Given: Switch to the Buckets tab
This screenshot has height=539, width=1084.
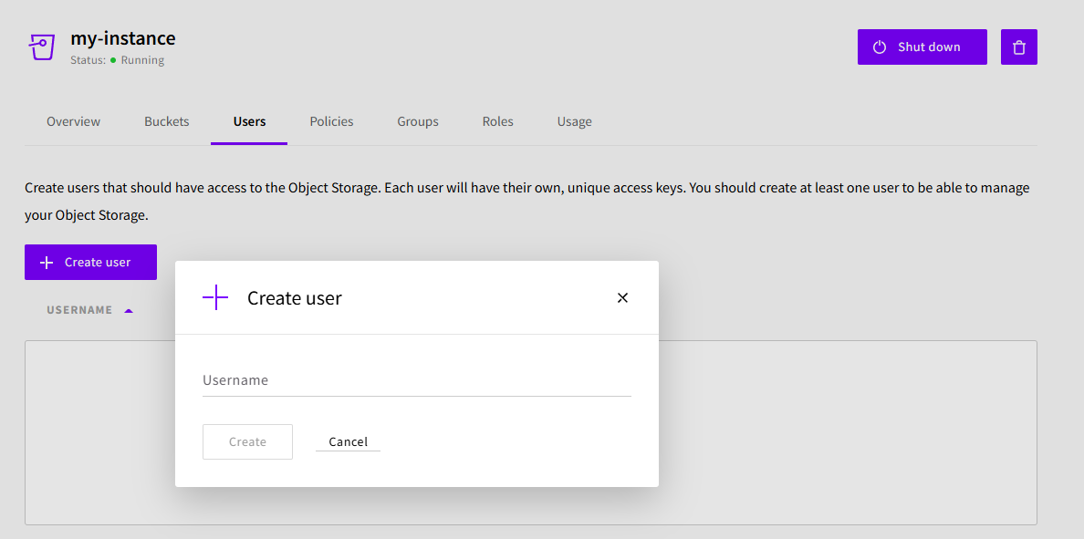Looking at the screenshot, I should [166, 120].
